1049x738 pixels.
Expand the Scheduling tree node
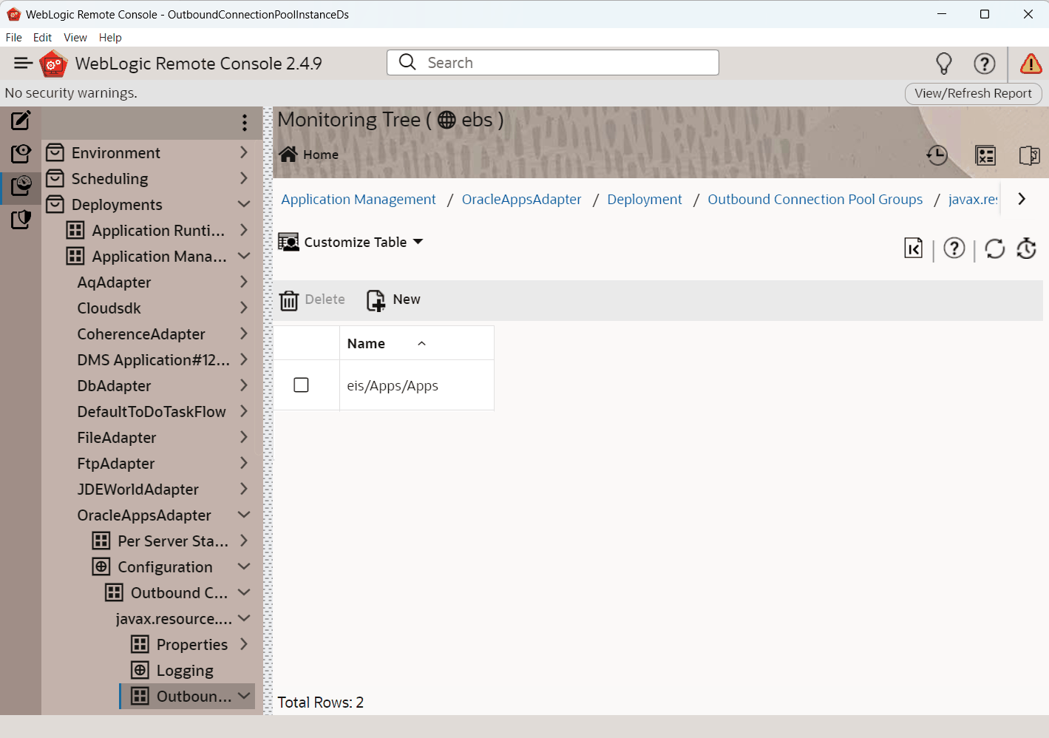coord(244,178)
